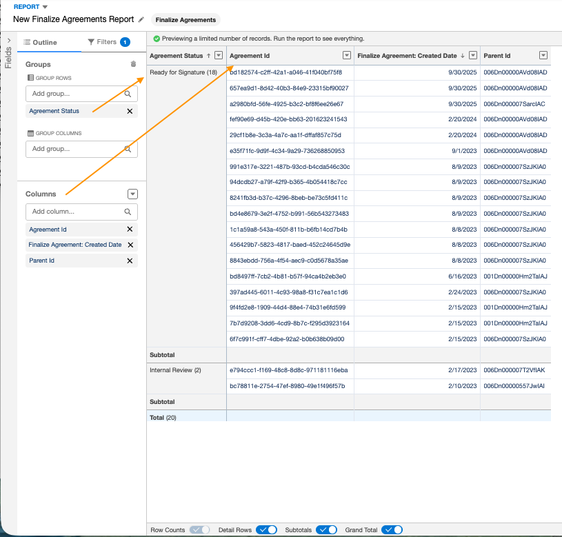Remove Parent Id column with X
The image size is (562, 537).
[x=130, y=261]
